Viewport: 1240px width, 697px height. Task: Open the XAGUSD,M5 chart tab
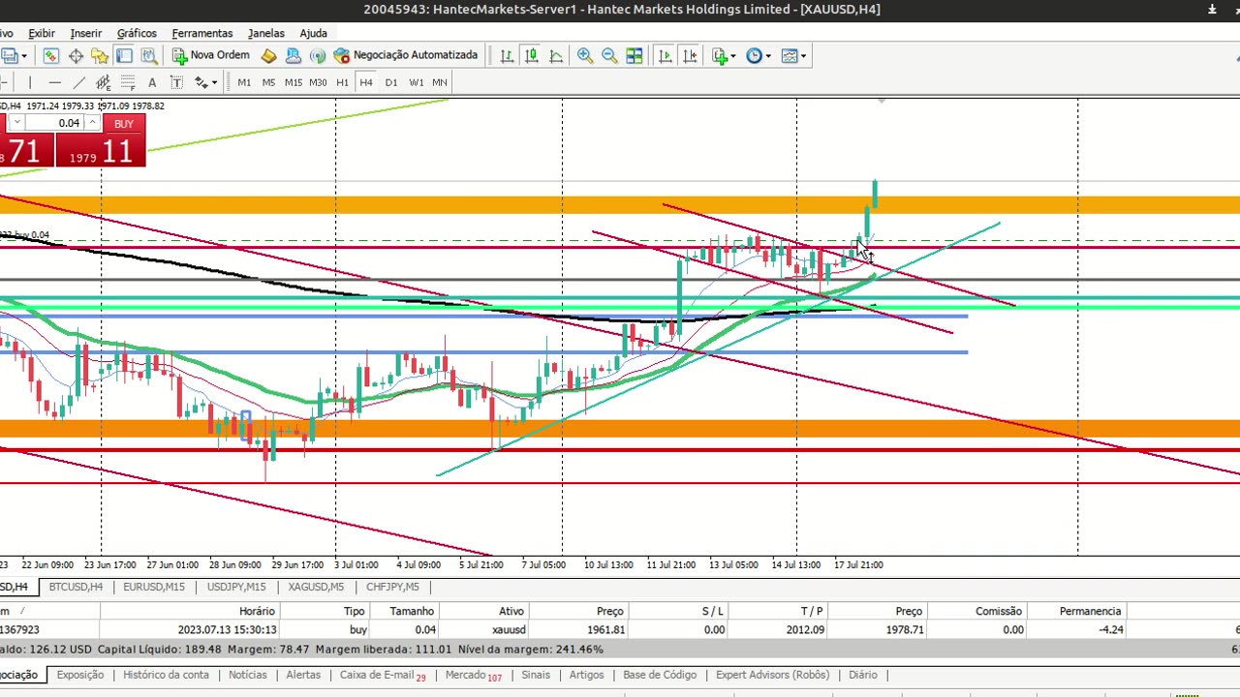point(316,587)
